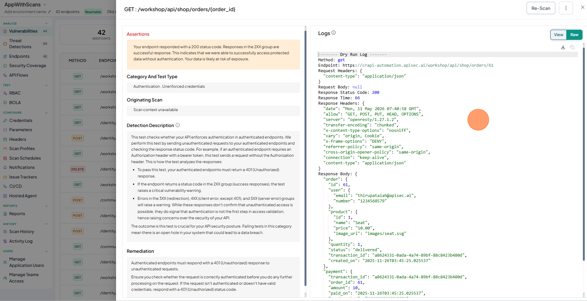Download the raw logs via download icon
587x301 pixels.
point(563,47)
